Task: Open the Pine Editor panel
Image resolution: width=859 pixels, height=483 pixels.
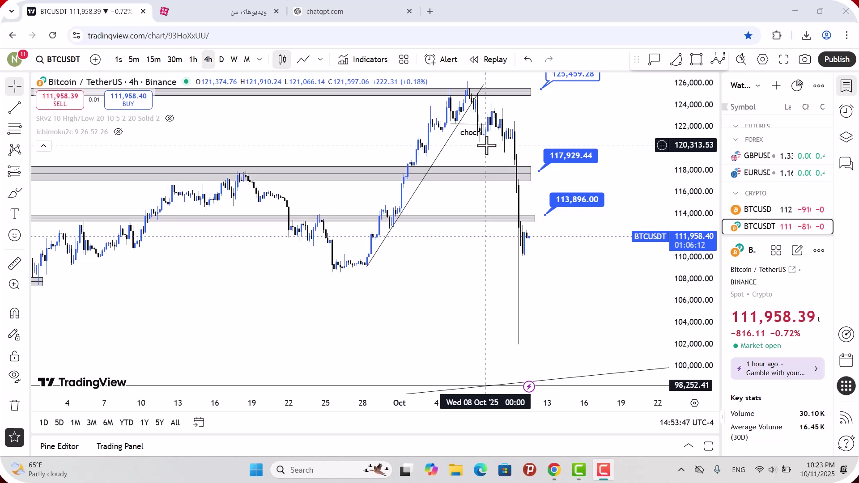Action: pyautogui.click(x=59, y=446)
